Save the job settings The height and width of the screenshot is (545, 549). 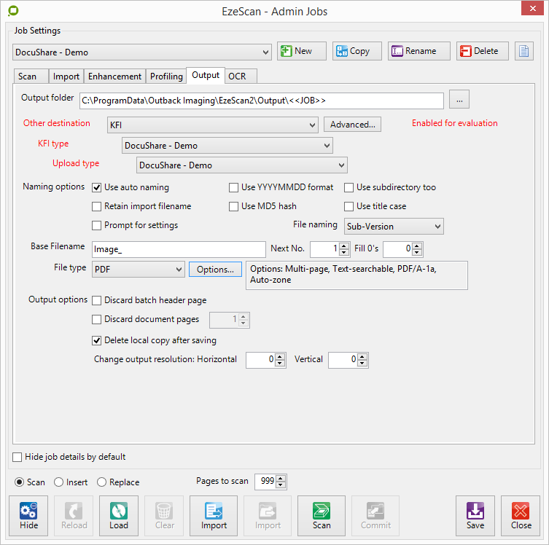click(x=475, y=515)
